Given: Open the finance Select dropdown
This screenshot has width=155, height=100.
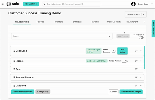Looking at the screenshot, I should coord(62,36).
